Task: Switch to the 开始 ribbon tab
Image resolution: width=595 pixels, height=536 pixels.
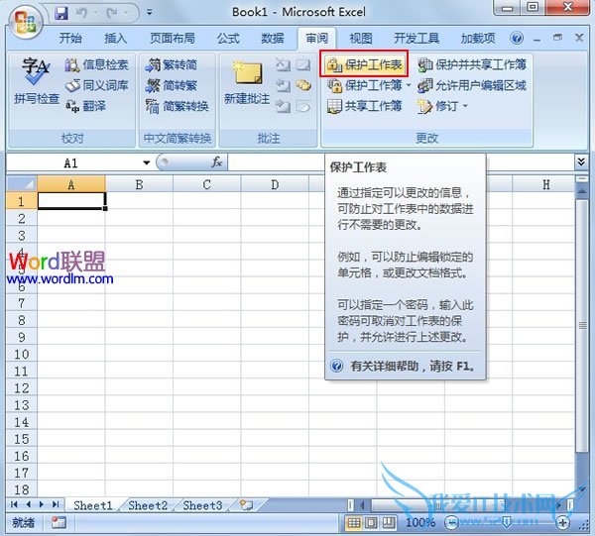Action: 70,39
